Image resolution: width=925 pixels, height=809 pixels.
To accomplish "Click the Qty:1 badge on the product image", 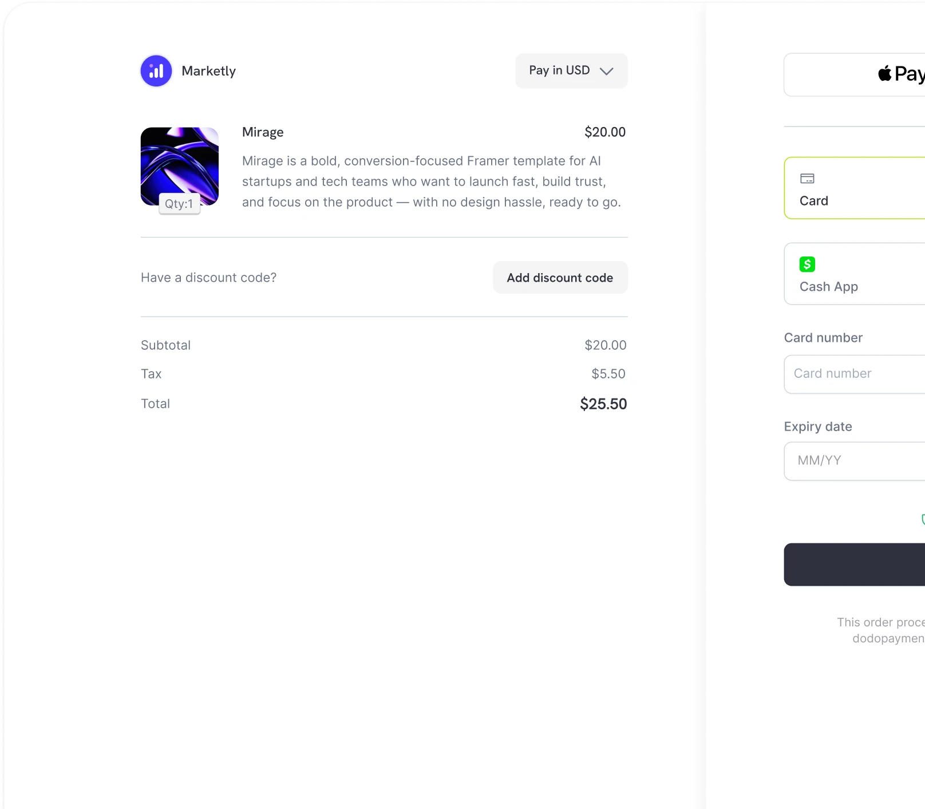I will pyautogui.click(x=179, y=203).
